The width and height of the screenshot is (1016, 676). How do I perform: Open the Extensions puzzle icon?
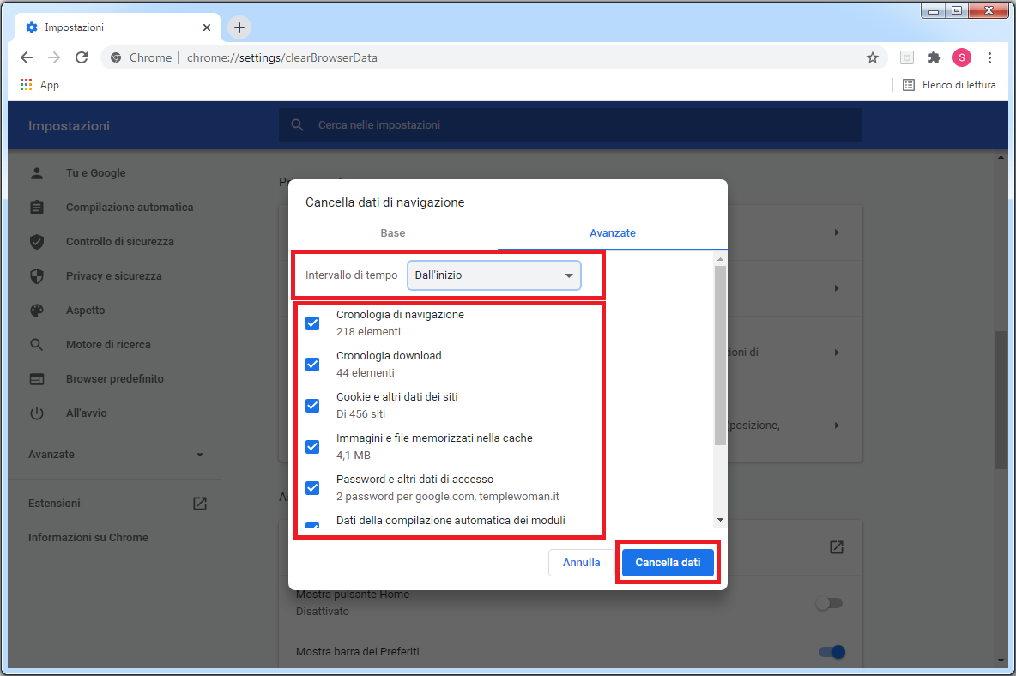click(934, 57)
